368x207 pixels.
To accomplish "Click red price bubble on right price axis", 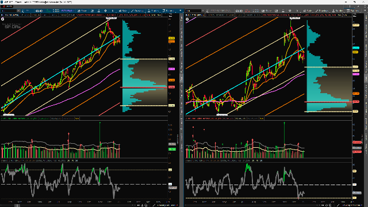I will pos(356,101).
